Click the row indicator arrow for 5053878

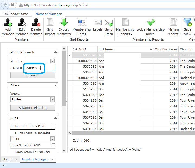click(70, 55)
